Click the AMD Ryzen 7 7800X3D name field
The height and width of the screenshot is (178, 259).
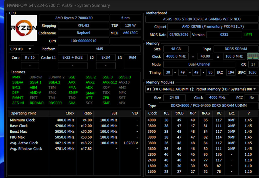click(74, 18)
